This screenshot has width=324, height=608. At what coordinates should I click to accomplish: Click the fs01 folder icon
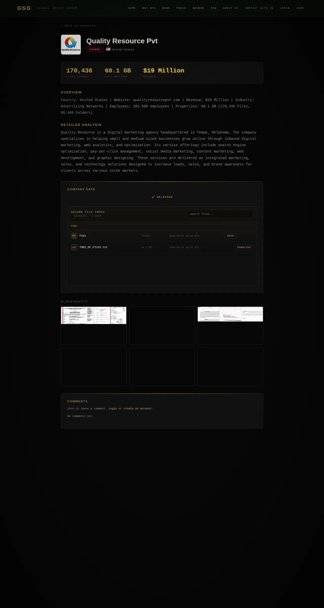[x=74, y=236]
